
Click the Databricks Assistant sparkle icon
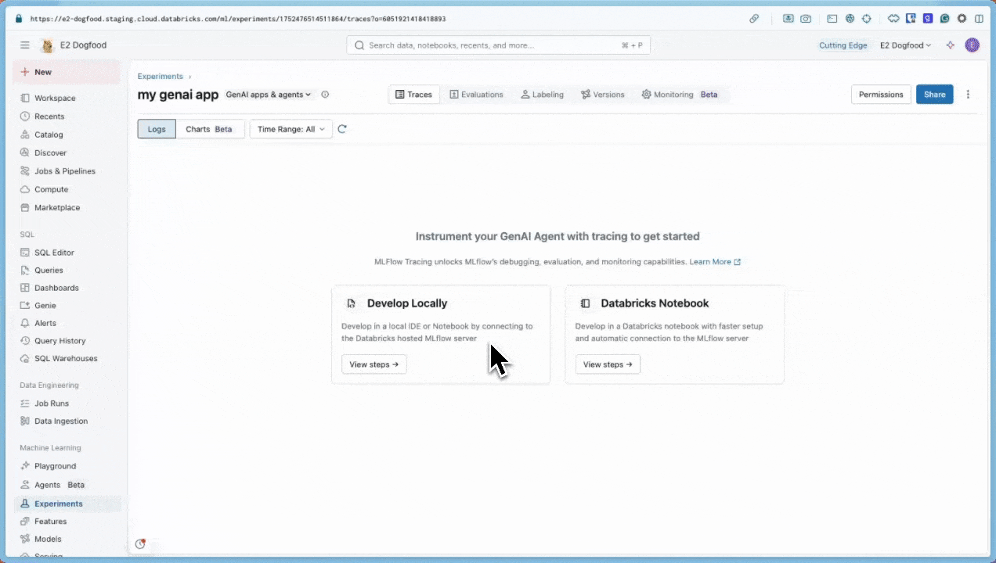point(950,45)
